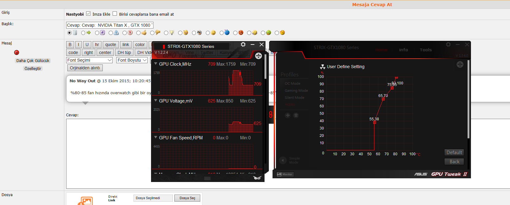Image resolution: width=510 pixels, height=205 pixels.
Task: Click the laughing smiley message icon
Action: [x=185, y=33]
